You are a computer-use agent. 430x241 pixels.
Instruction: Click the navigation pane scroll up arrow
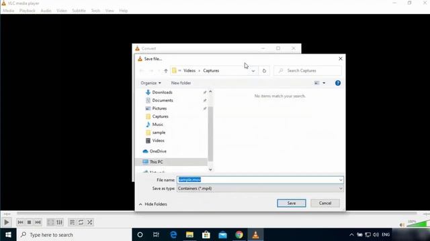click(210, 92)
